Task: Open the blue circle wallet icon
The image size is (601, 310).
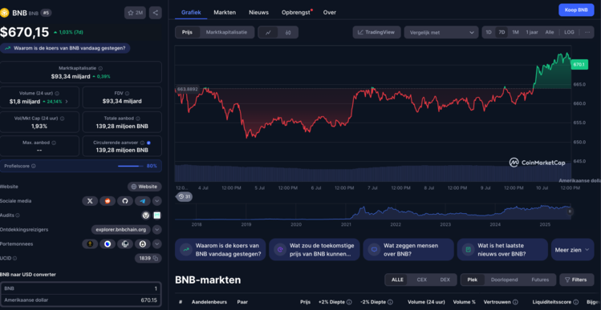Action: pos(108,244)
